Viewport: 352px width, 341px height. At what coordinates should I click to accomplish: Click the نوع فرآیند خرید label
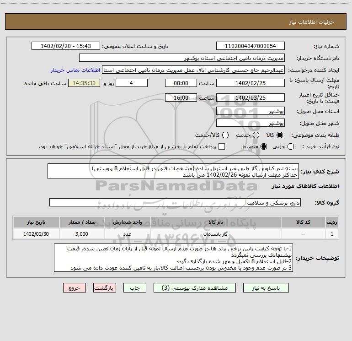point(320,146)
